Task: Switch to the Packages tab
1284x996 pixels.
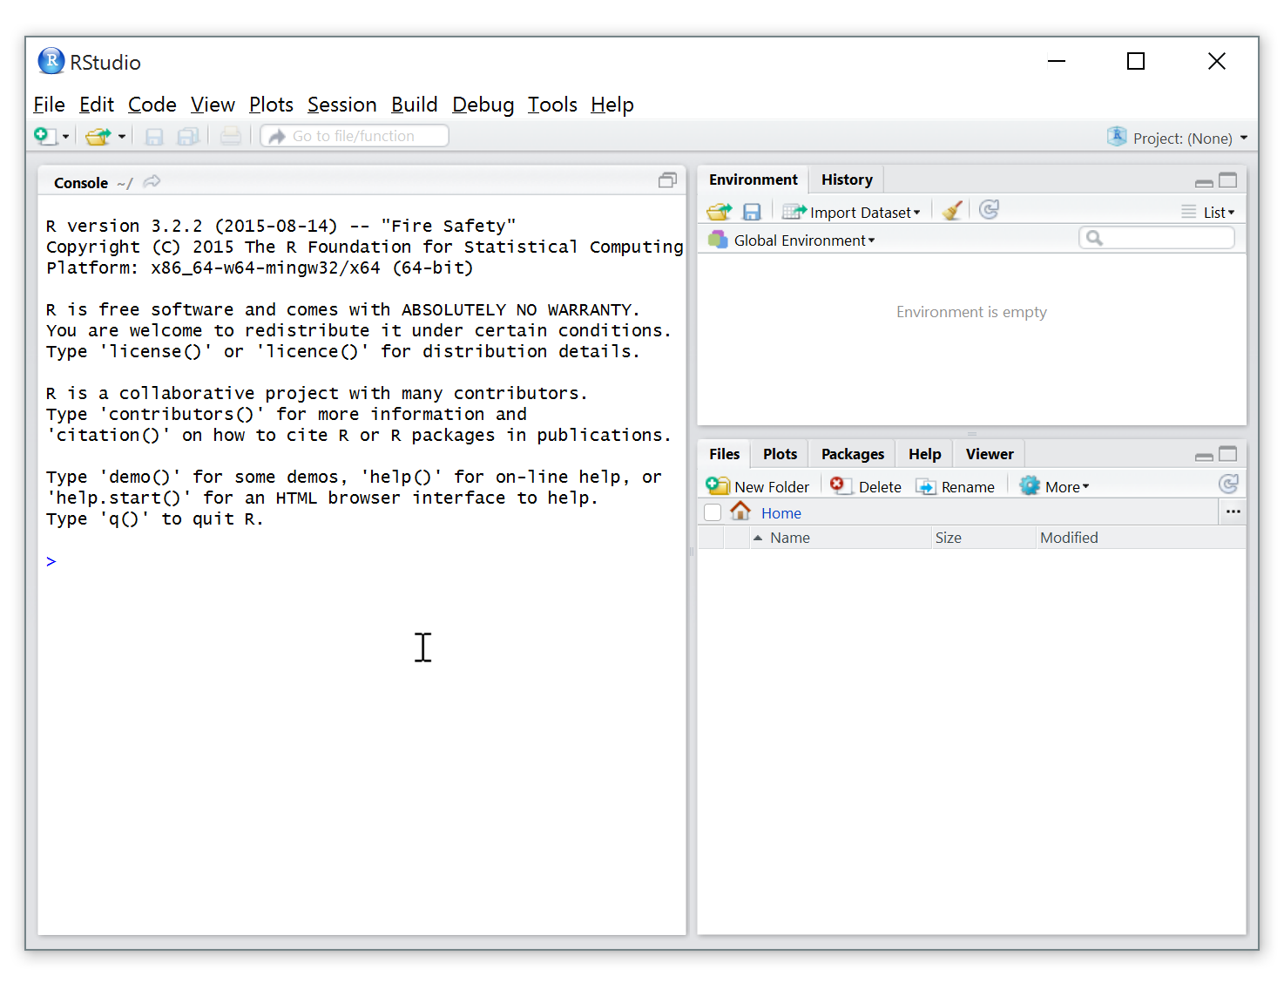Action: 853,454
